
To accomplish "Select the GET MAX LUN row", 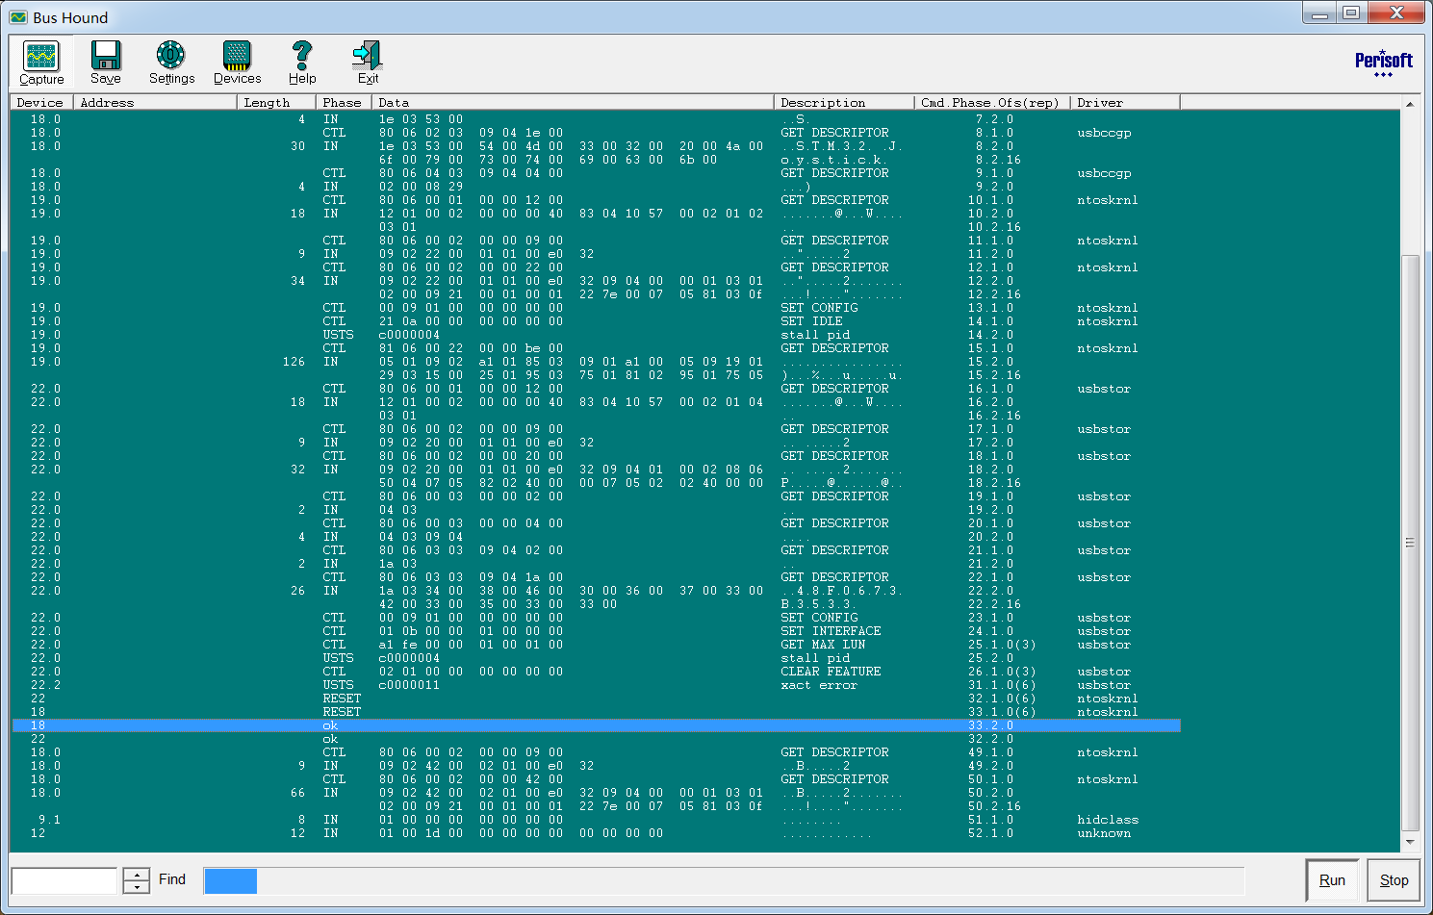I will pos(596,645).
